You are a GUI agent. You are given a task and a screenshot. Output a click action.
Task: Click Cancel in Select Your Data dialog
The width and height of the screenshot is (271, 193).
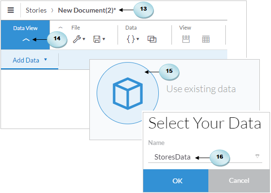click(239, 180)
